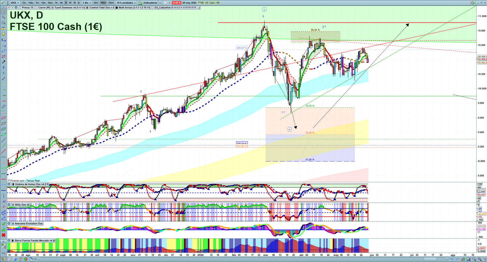Image resolution: width=487 pixels, height=262 pixels.
Task: Select the 12s timeframe
Action: click(x=24, y=3)
